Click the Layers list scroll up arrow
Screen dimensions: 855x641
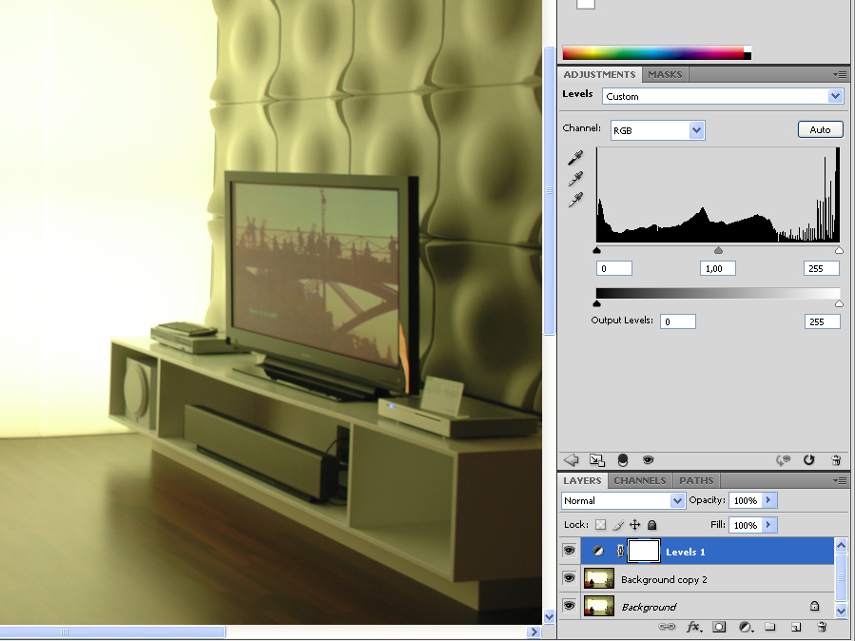click(x=841, y=545)
